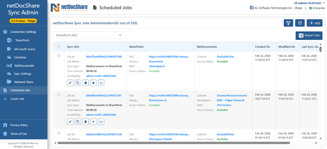The image size is (327, 149).
Task: Open the E001 - Folger Financial workspace link
Action: pyautogui.click(x=230, y=100)
